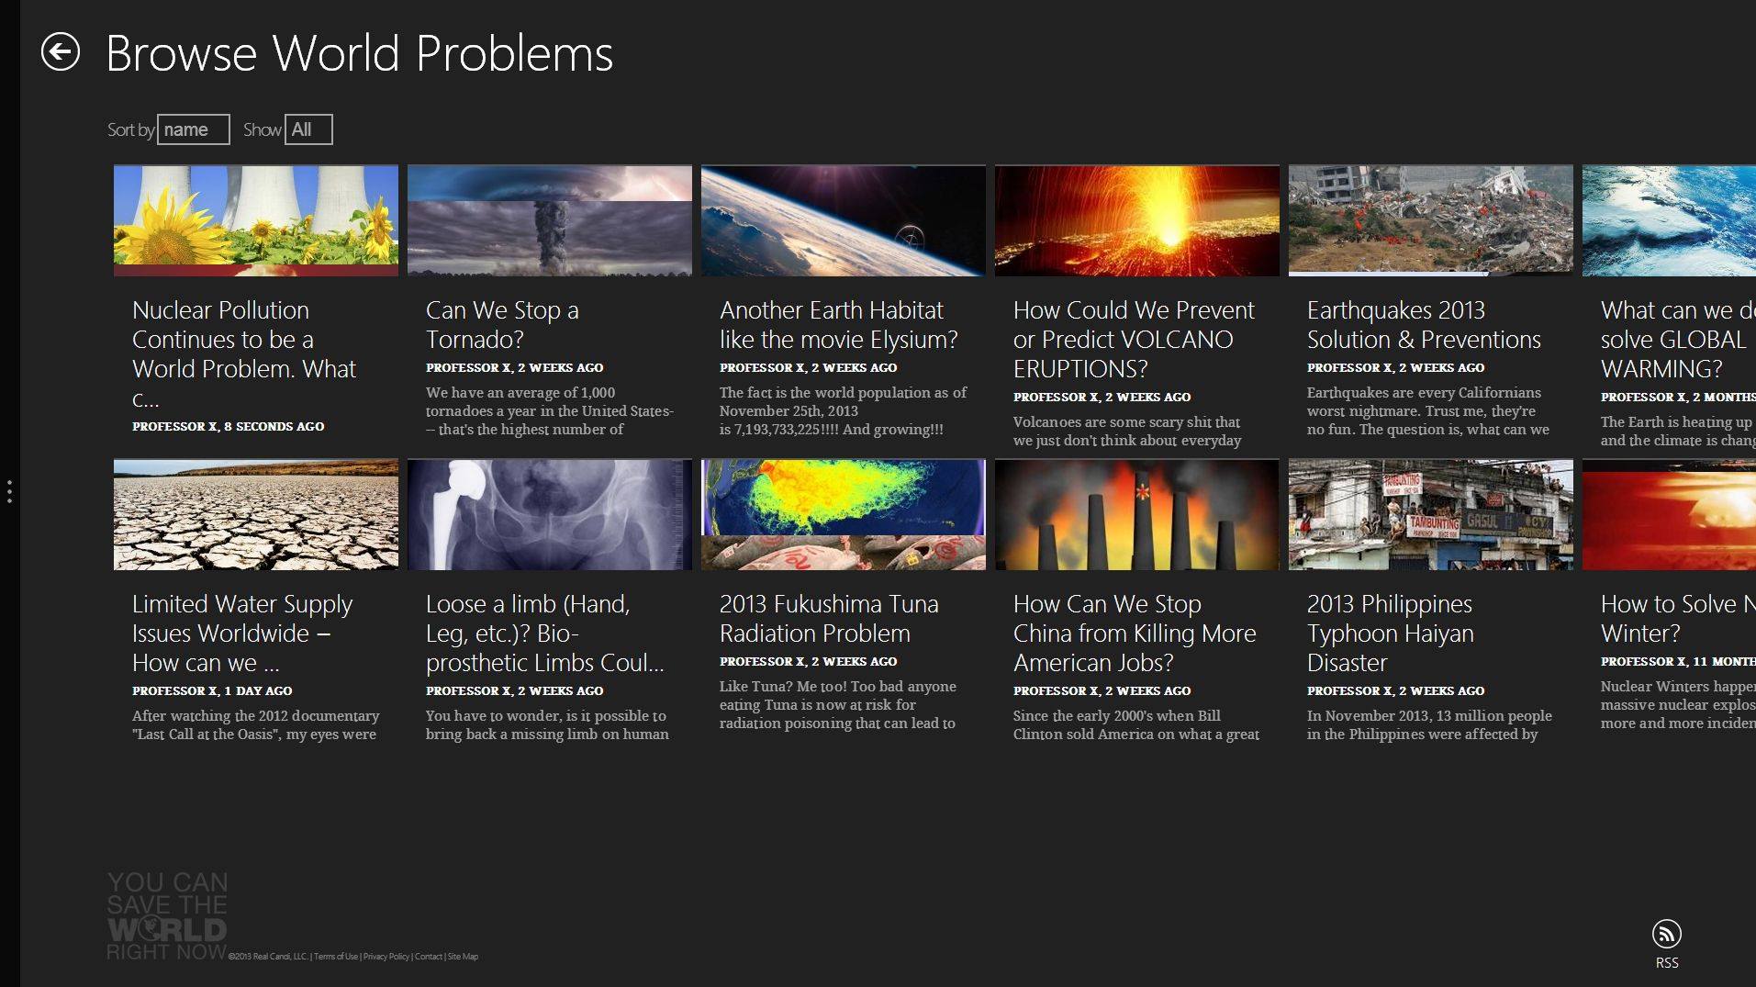Open the RSS feed icon
The width and height of the screenshot is (1756, 987).
(x=1666, y=935)
